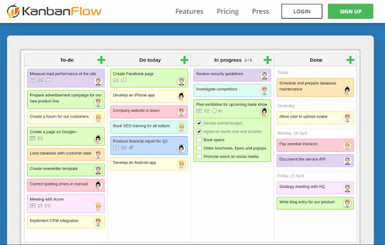Open Book SEO training for all editors card

(149, 127)
